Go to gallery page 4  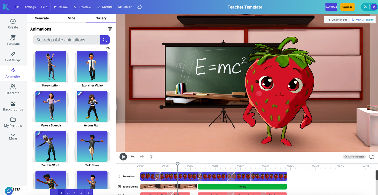81,192
